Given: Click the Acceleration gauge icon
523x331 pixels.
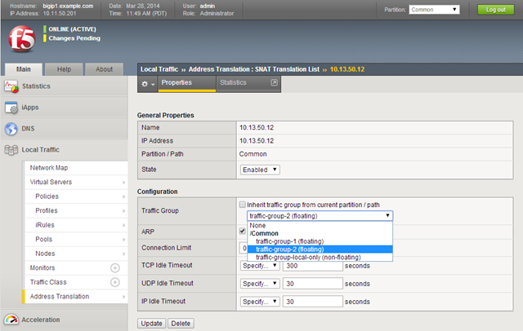Looking at the screenshot, I should [12, 320].
